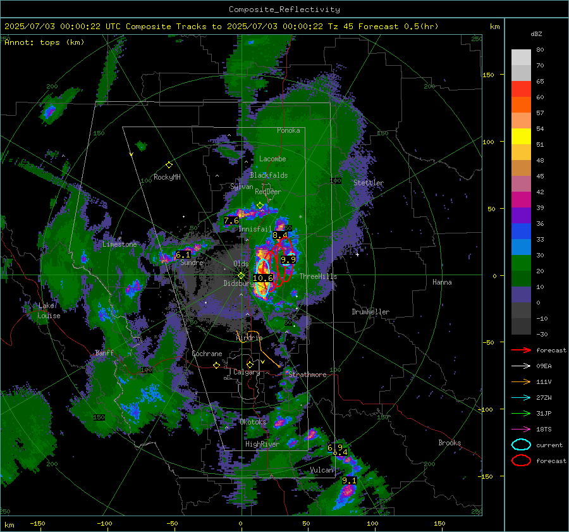
Task: Click the Sylvan label
Action: [242, 187]
